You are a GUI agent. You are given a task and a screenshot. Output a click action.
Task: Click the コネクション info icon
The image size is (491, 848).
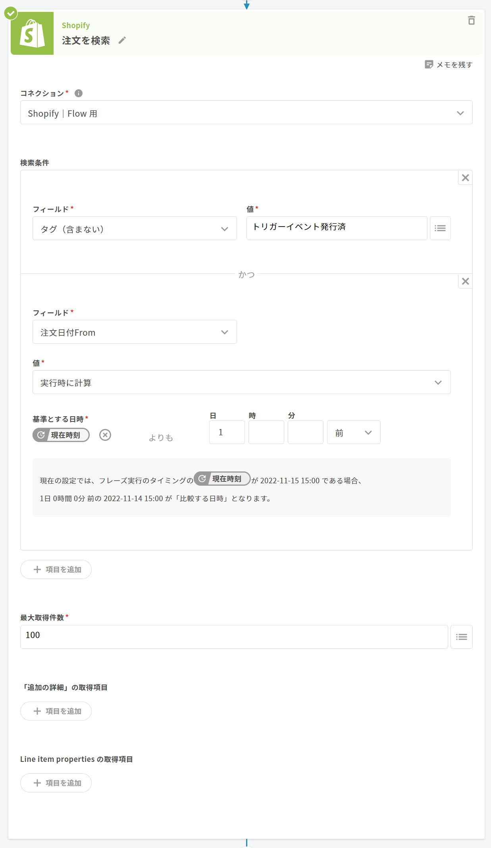click(x=79, y=93)
